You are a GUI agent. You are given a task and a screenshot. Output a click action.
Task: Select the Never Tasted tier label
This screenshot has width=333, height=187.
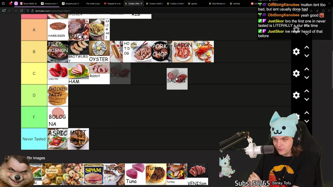[x=34, y=139]
